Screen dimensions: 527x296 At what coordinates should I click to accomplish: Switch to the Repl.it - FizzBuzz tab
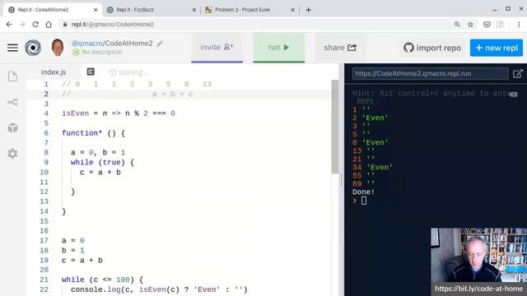151,10
